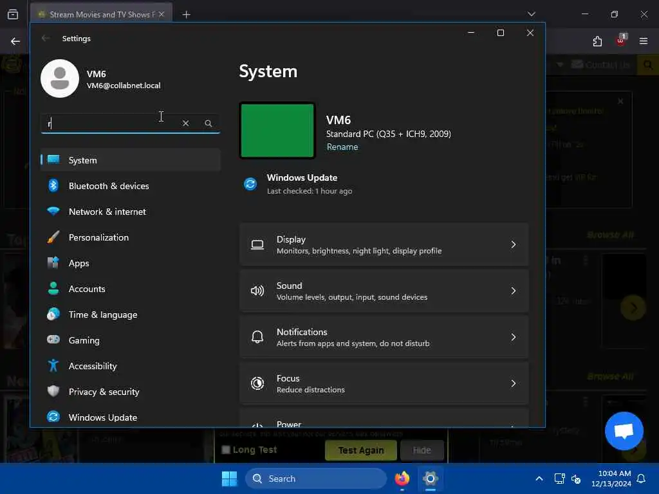Image resolution: width=659 pixels, height=494 pixels.
Task: Open Notifications settings row
Action: [x=384, y=337]
